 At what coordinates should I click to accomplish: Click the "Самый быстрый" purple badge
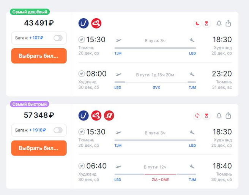click(30, 104)
